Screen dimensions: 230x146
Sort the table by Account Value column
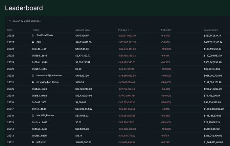click(x=83, y=30)
